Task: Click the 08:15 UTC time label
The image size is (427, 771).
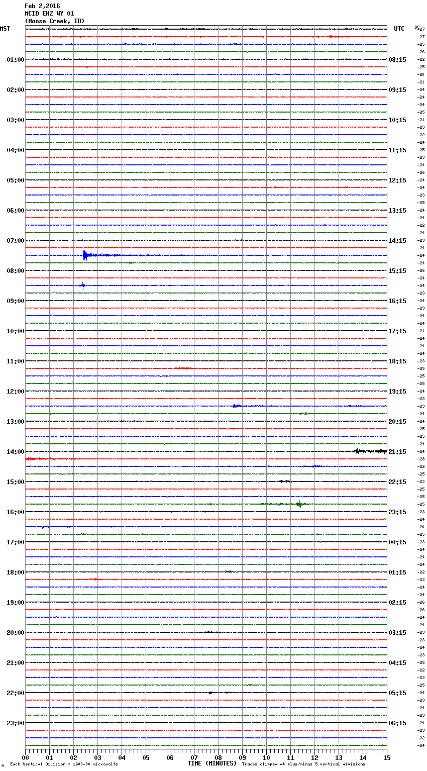Action: click(397, 60)
